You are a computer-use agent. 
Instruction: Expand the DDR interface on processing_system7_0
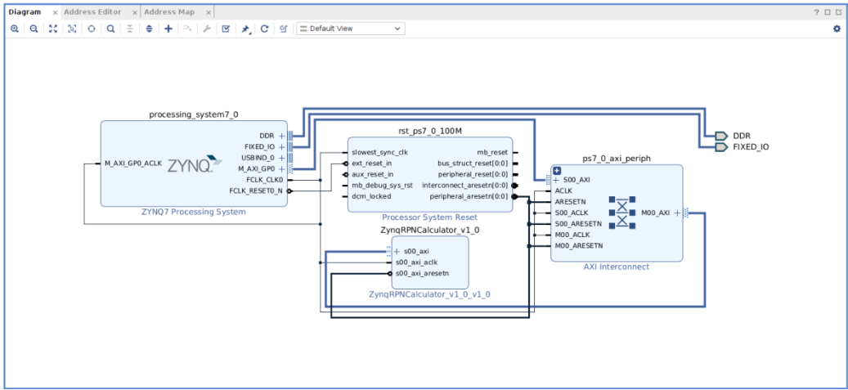click(x=282, y=136)
